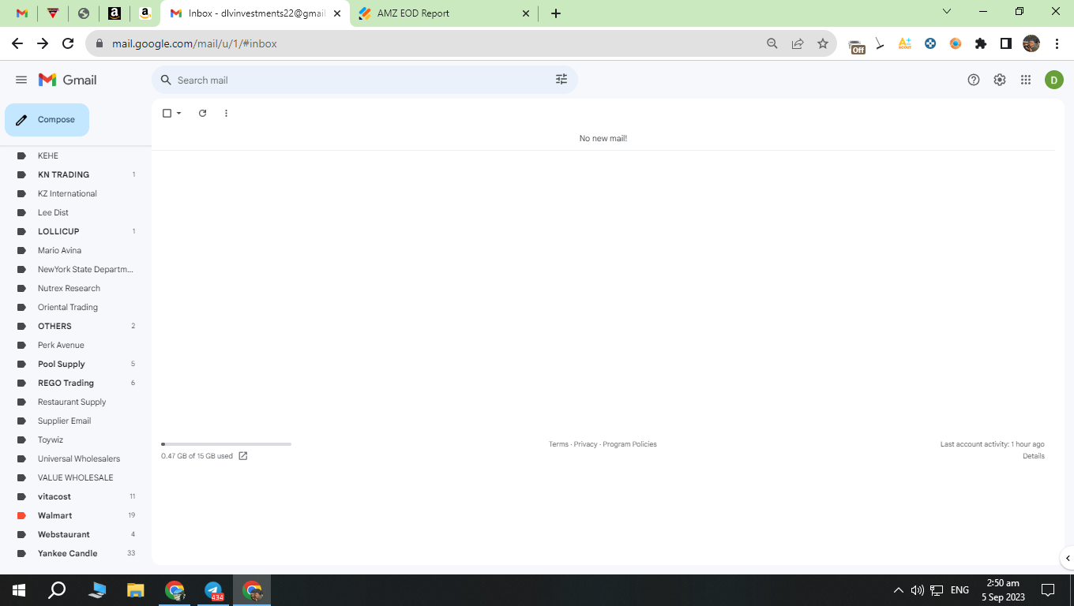This screenshot has height=606, width=1074.
Task: Open storage management external link icon
Action: 243,456
